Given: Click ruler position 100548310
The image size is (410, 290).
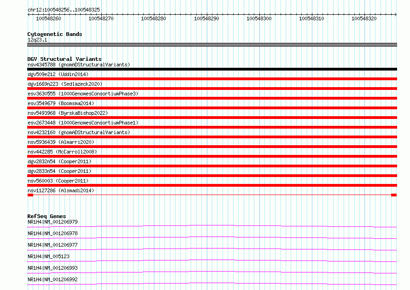Looking at the screenshot, I should pyautogui.click(x=311, y=18).
